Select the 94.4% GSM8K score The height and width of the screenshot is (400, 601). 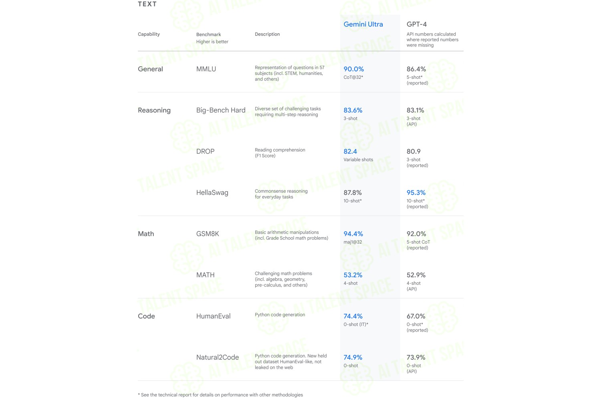click(353, 234)
